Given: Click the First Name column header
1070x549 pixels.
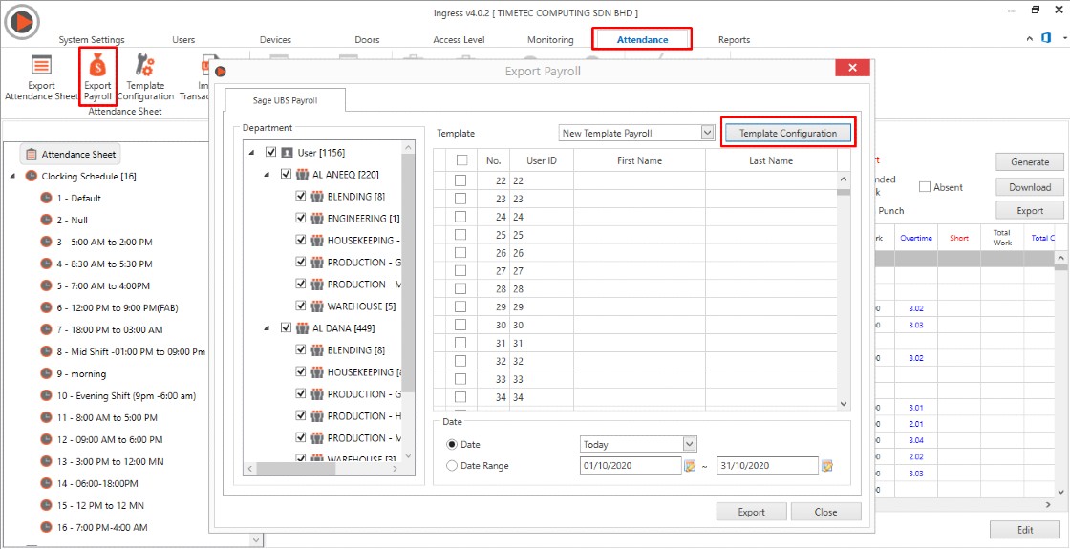Looking at the screenshot, I should [639, 161].
